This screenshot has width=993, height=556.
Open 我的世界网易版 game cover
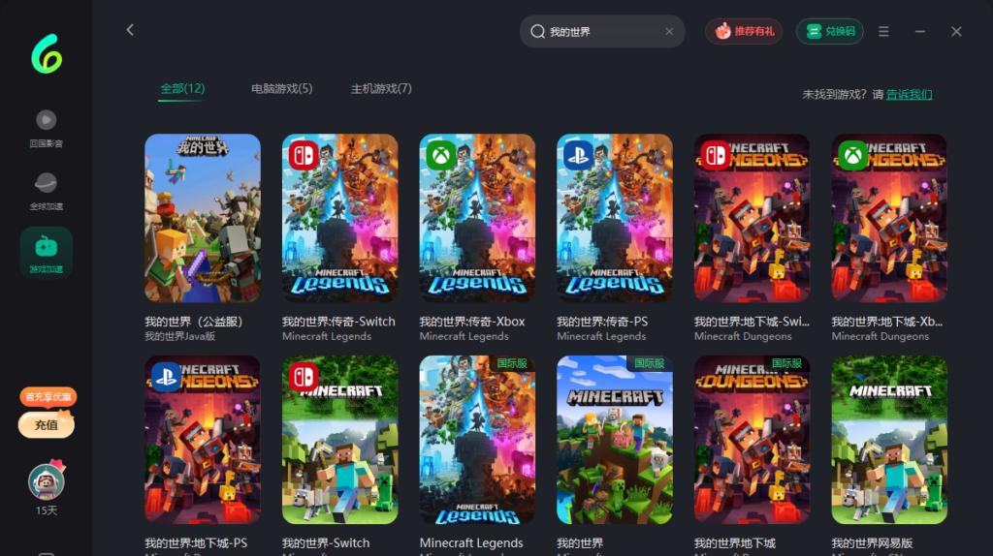click(890, 440)
